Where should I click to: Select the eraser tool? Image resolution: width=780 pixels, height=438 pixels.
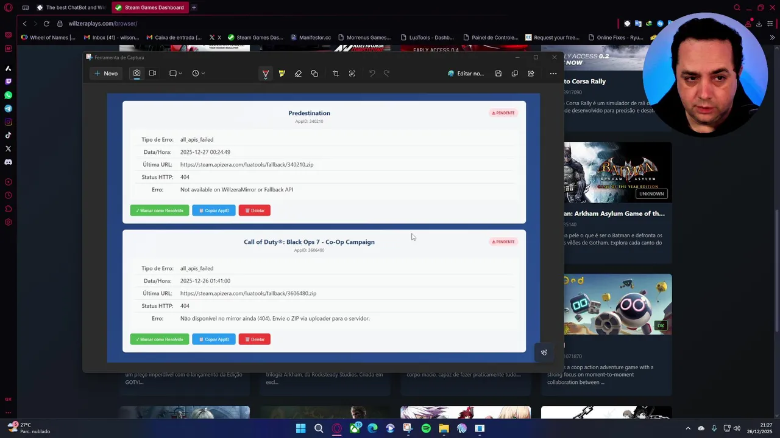(298, 74)
